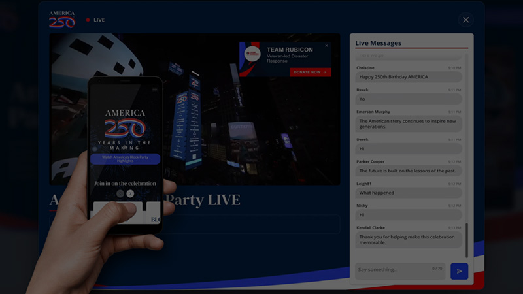
Task: Close the live stream overlay
Action: coord(465,20)
